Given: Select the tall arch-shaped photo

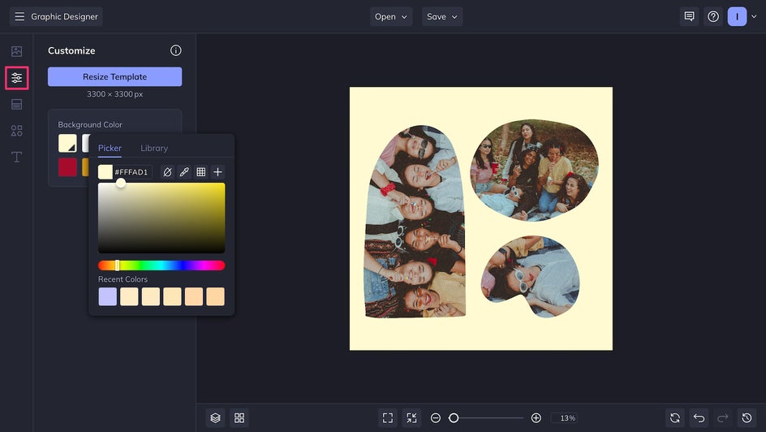Looking at the screenshot, I should pyautogui.click(x=415, y=222).
